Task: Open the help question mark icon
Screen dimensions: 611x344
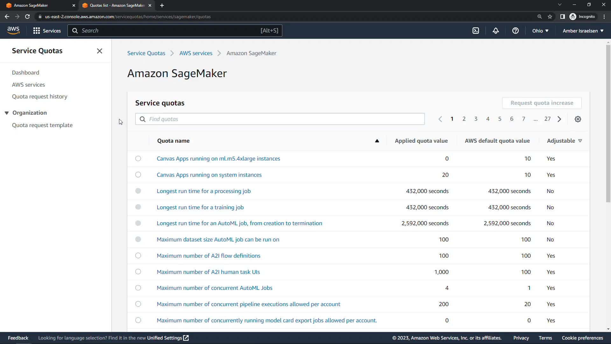Action: pos(515,31)
